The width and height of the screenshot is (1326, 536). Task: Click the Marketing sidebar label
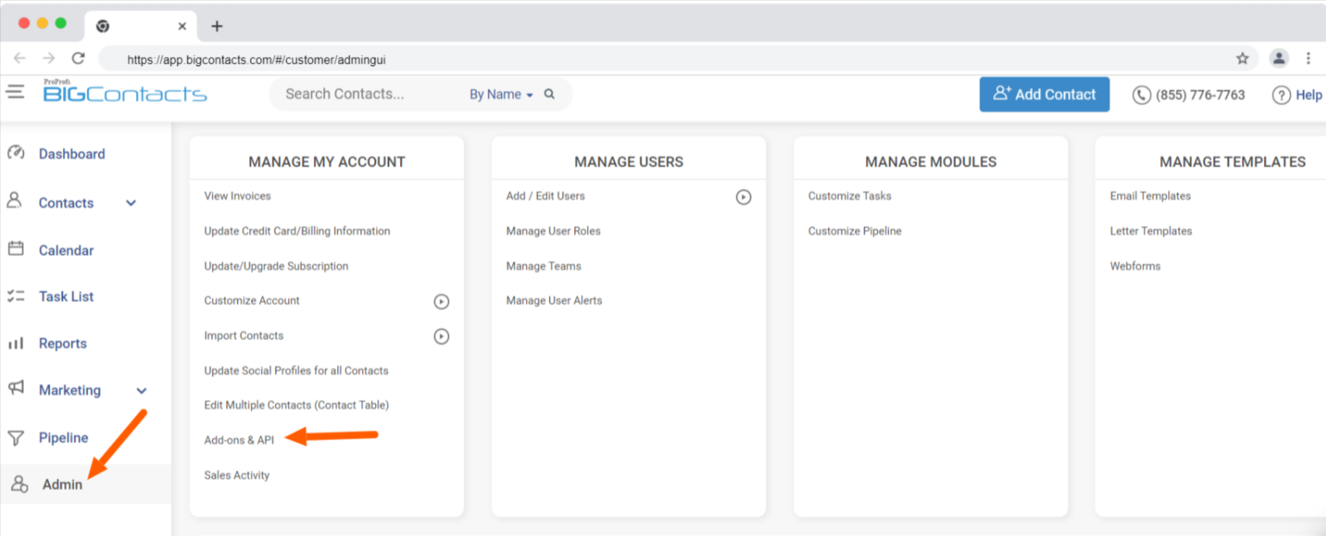70,390
